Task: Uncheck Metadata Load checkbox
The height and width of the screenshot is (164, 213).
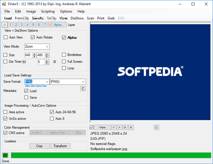Action: point(26,91)
